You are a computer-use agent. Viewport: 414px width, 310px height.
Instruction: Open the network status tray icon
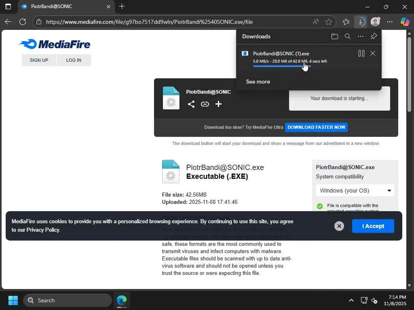point(364,300)
